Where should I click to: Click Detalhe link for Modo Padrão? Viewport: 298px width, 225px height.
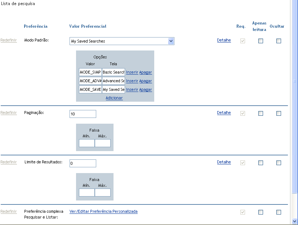coord(224,40)
